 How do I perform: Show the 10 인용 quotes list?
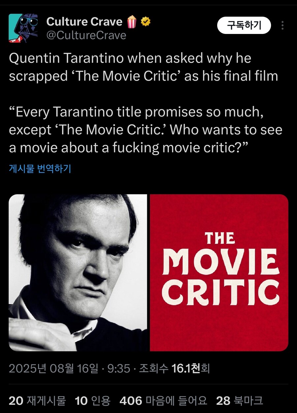pyautogui.click(x=93, y=400)
